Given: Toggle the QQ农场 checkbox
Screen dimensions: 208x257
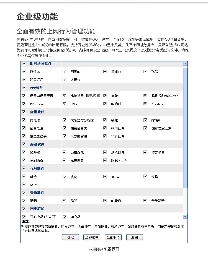Looking at the screenshot, I should (64, 217).
